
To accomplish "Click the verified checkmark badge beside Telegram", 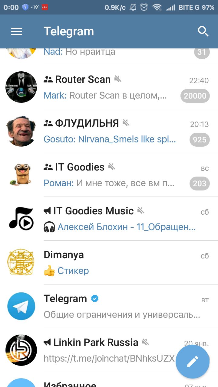I will [x=95, y=299].
